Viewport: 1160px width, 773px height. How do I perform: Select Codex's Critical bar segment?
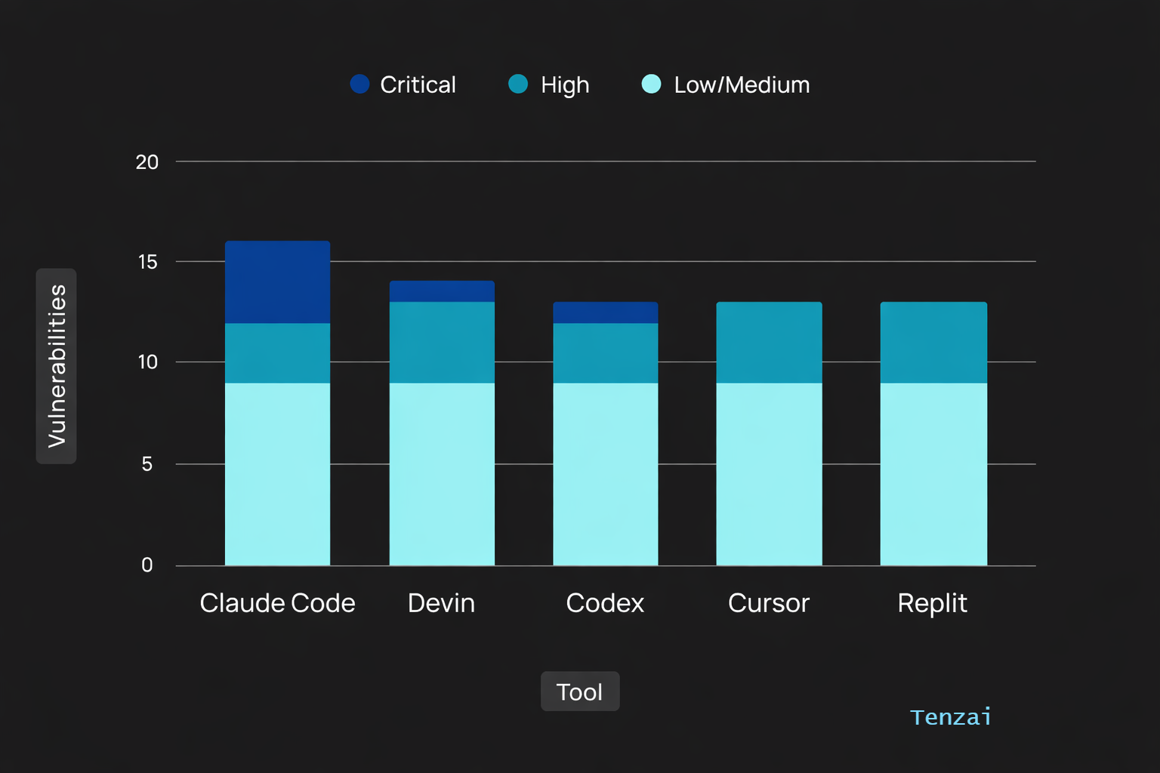605,313
